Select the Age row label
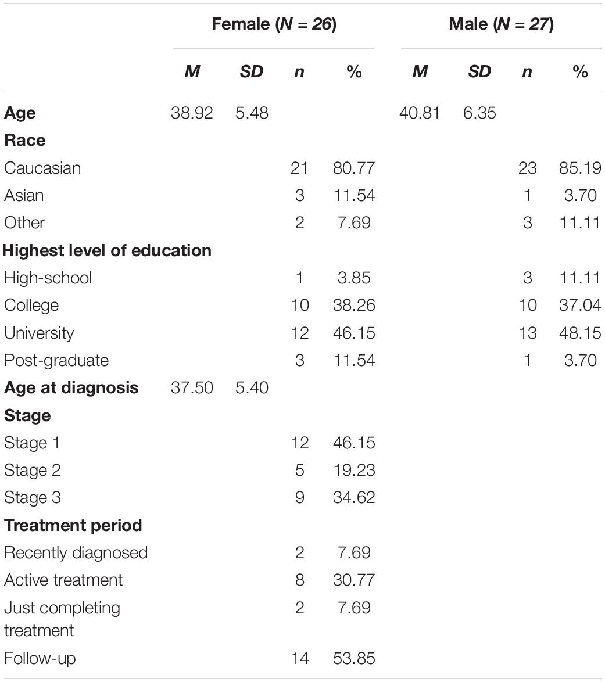This screenshot has width=605, height=682. point(20,113)
